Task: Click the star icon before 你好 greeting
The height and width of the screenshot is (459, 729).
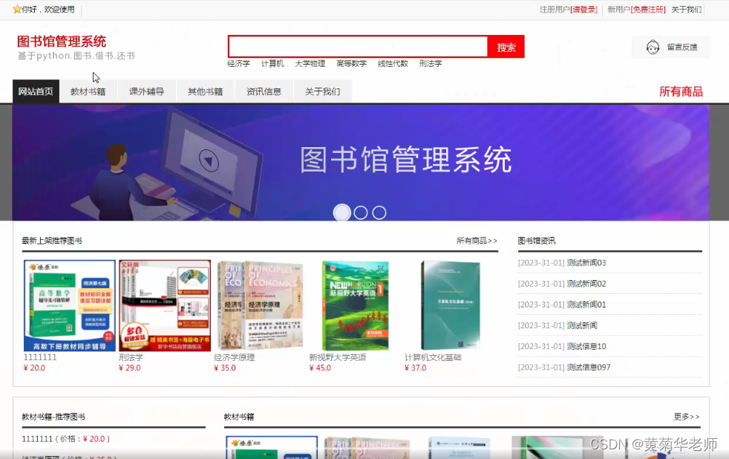Action: tap(16, 10)
